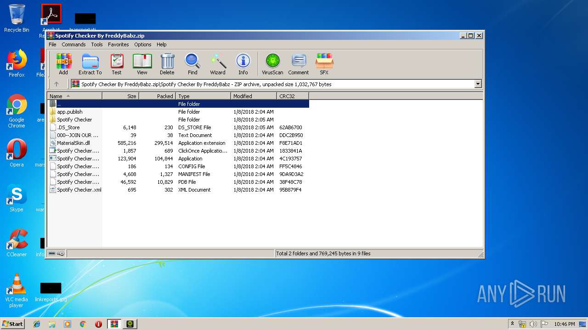Viewport: 588px width, 330px height.
Task: Click WinRAR taskbar button
Action: coord(114,324)
